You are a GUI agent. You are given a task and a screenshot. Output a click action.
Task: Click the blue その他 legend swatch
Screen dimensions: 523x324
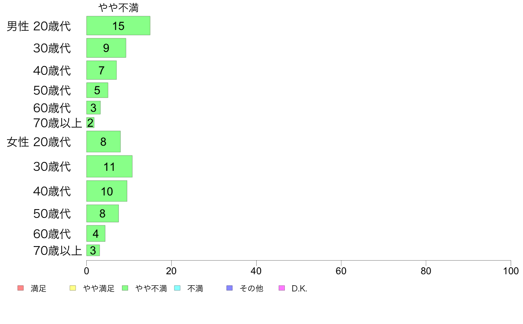click(x=229, y=288)
